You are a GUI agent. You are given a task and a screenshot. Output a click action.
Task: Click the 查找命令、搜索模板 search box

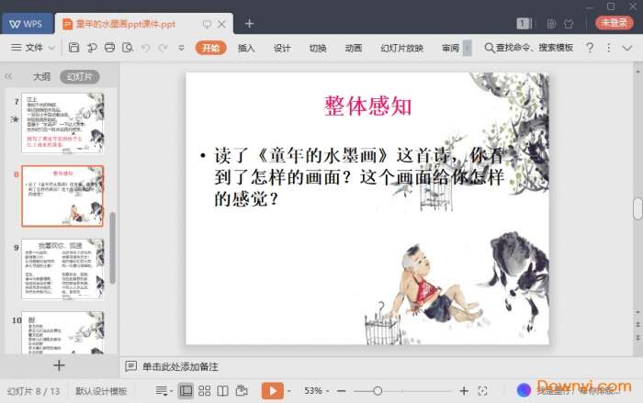(529, 48)
